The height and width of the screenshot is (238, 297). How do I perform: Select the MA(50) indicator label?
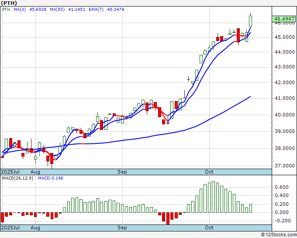(x=57, y=10)
